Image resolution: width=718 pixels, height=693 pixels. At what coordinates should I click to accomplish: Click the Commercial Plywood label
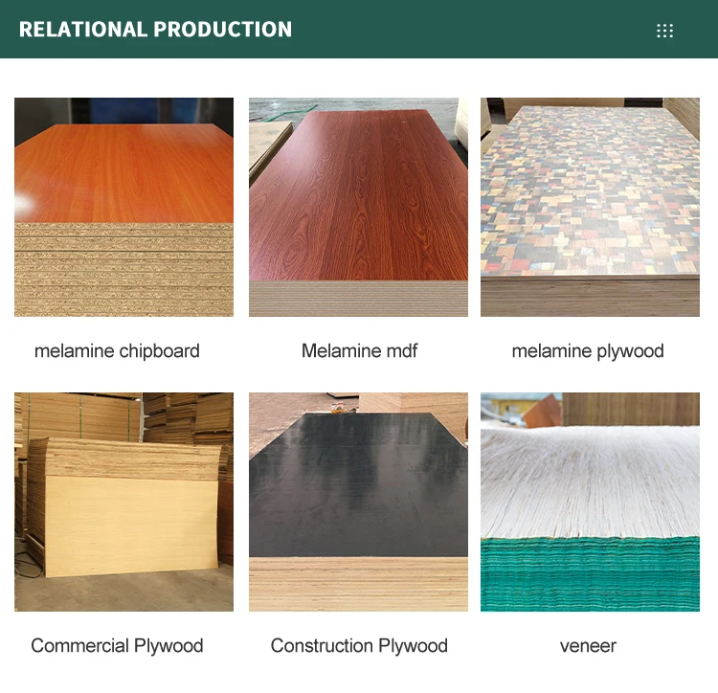pyautogui.click(x=117, y=646)
